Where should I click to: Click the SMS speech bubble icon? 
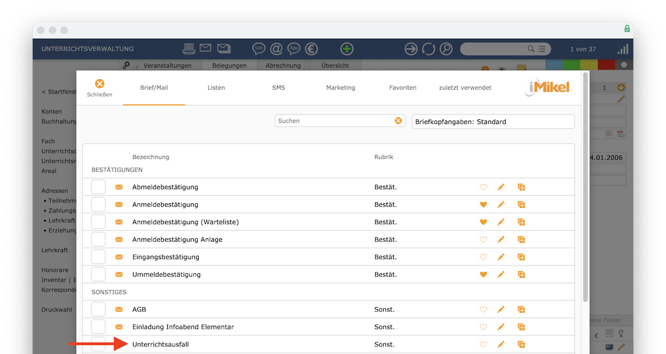pyautogui.click(x=258, y=49)
